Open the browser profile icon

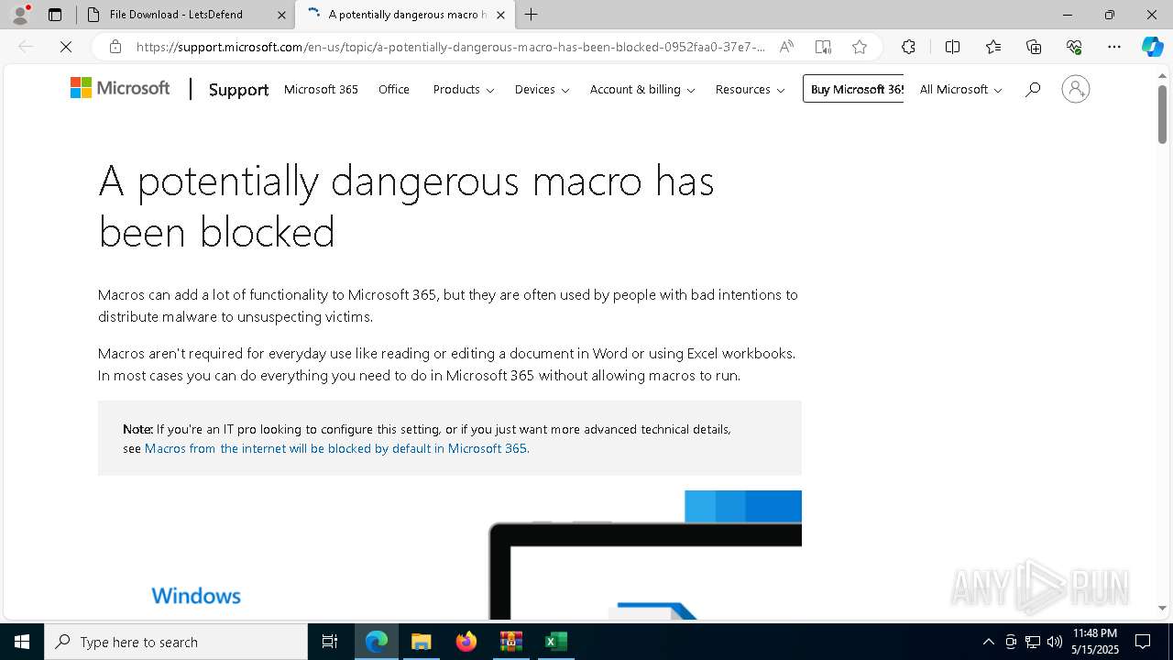coord(20,15)
